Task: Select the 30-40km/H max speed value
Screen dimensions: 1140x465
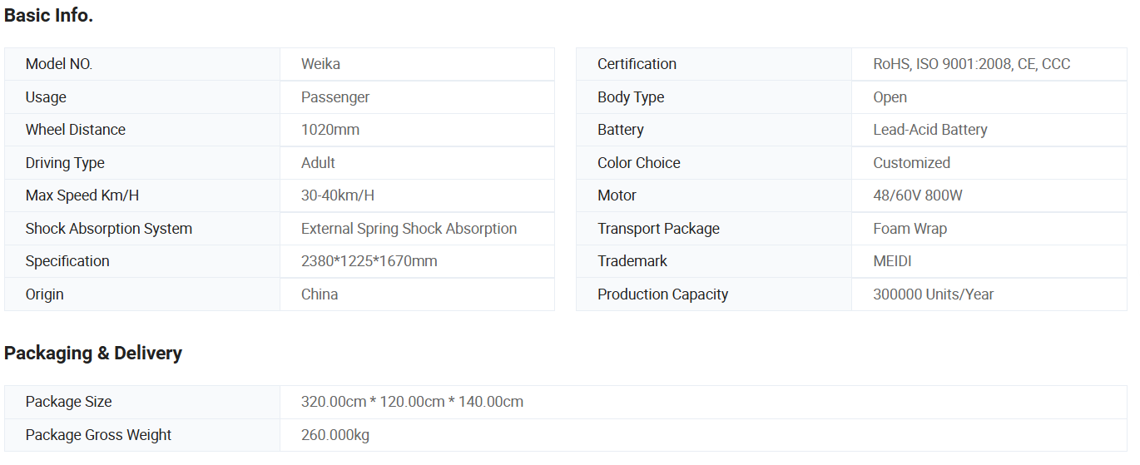Action: pos(338,195)
